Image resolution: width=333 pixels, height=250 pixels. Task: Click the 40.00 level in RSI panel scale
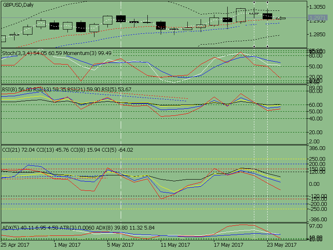pyautogui.click(x=316, y=119)
